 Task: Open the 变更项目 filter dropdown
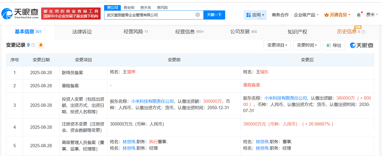tap(277, 45)
